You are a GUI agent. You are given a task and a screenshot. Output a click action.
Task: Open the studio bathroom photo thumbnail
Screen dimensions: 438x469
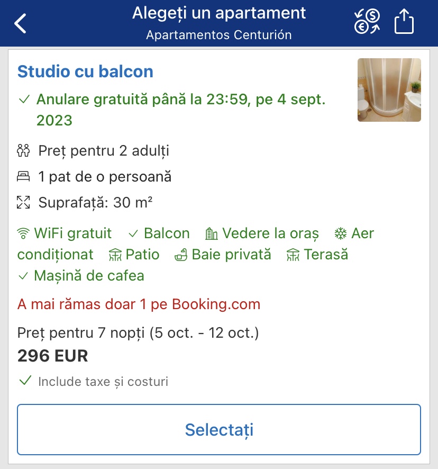click(x=389, y=90)
